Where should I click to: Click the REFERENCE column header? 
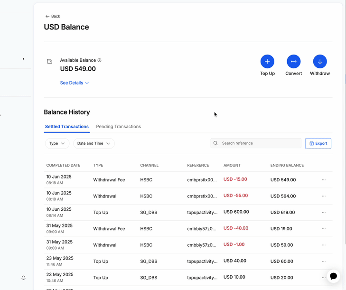pos(198,165)
